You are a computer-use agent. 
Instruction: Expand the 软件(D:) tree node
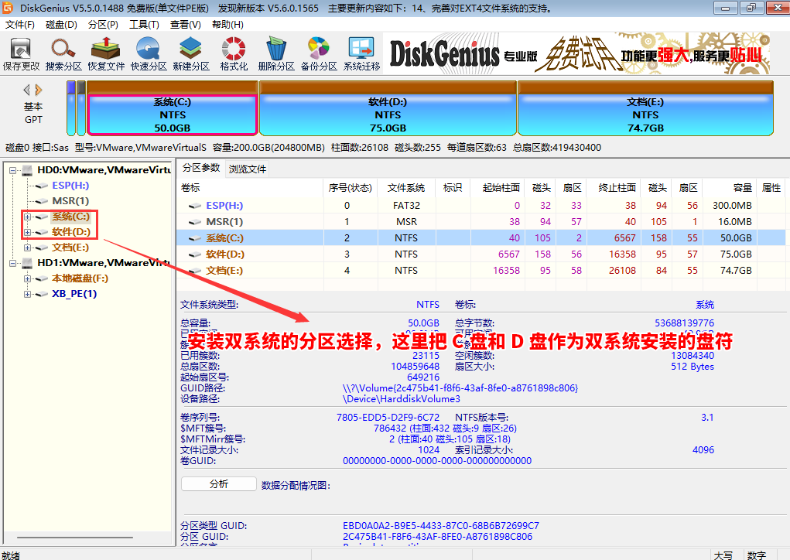(x=28, y=232)
